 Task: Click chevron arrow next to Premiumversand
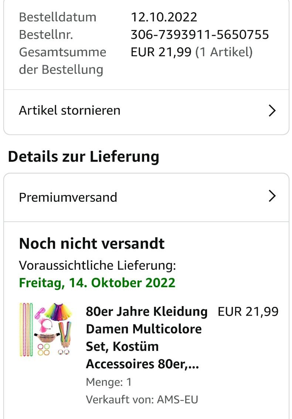tap(272, 196)
